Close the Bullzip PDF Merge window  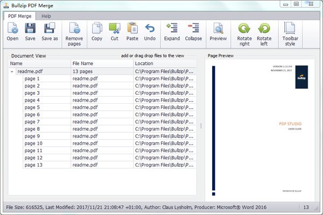[x=311, y=4]
